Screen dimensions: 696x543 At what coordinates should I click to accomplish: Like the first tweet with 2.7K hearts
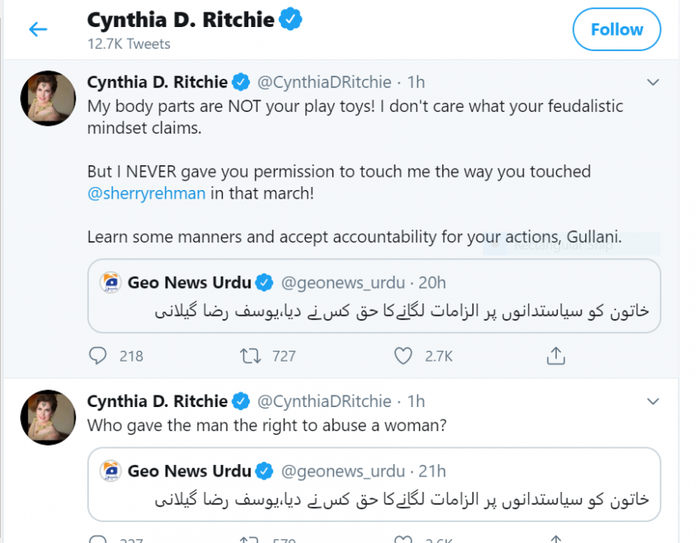tap(403, 356)
